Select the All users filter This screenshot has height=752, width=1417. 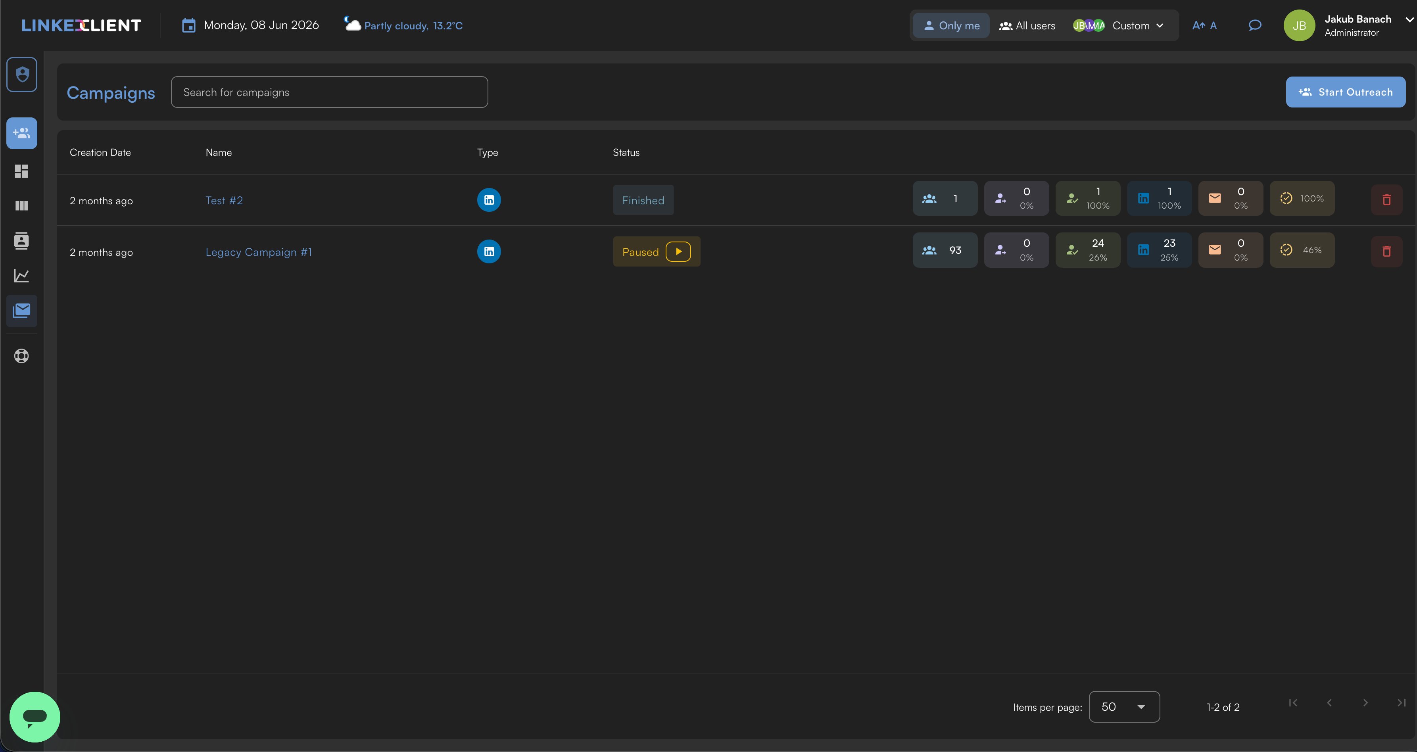(1027, 25)
